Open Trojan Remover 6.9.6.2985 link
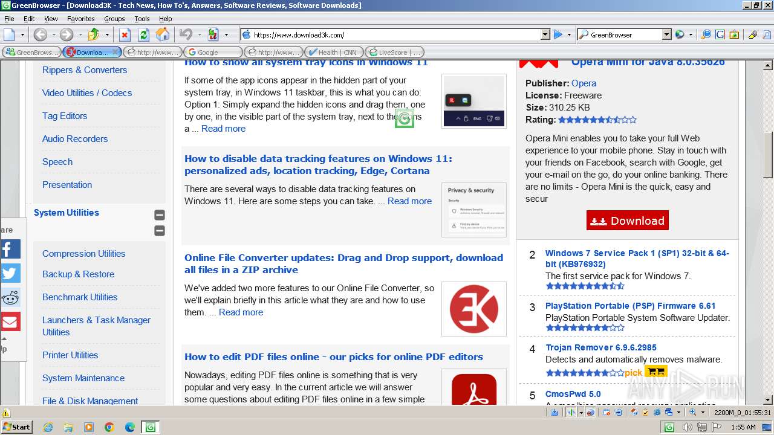Image resolution: width=774 pixels, height=435 pixels. pos(600,347)
